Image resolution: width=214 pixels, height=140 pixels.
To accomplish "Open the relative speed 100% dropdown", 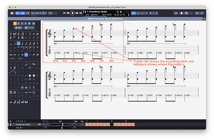I will [x=142, y=13].
